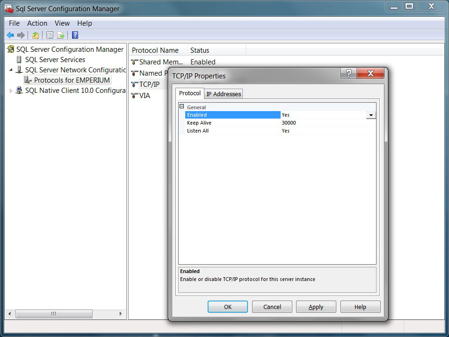Viewport: 449px width, 337px height.
Task: Collapse SQL Server Network Configuration node
Action: (x=11, y=70)
